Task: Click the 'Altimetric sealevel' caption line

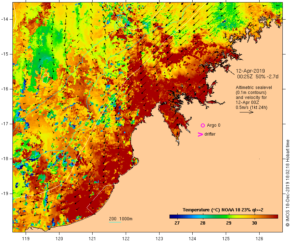Action: pyautogui.click(x=254, y=88)
